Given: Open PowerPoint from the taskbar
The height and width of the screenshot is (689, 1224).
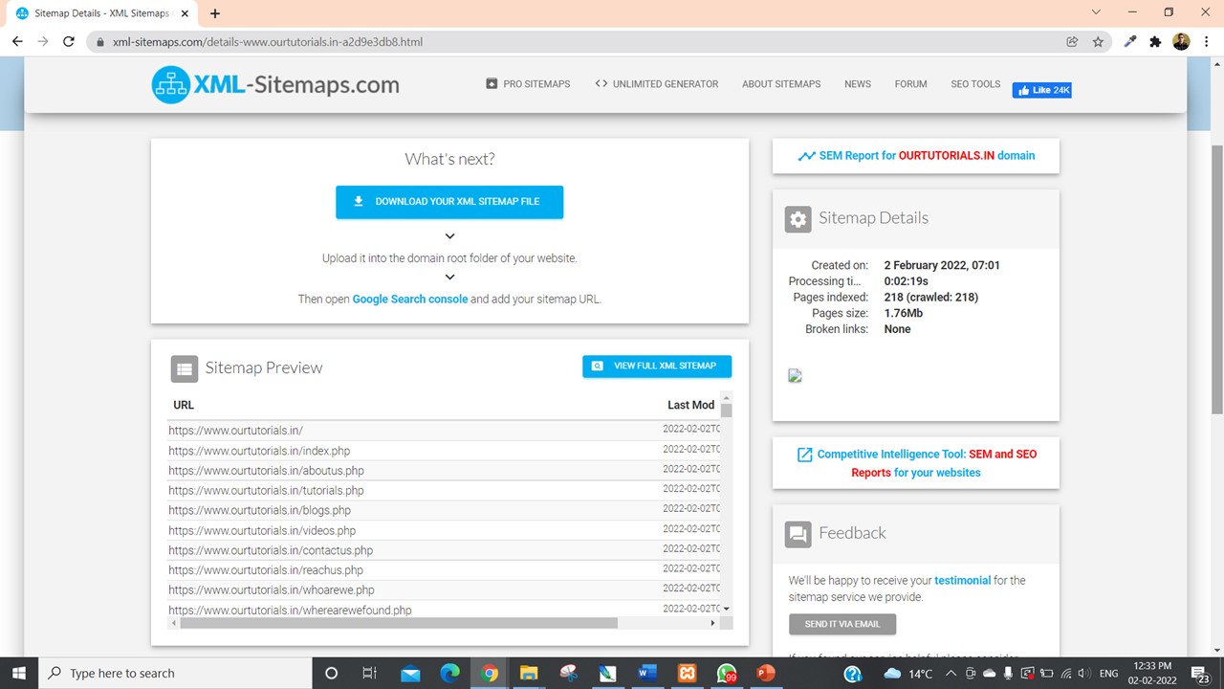Looking at the screenshot, I should point(765,673).
